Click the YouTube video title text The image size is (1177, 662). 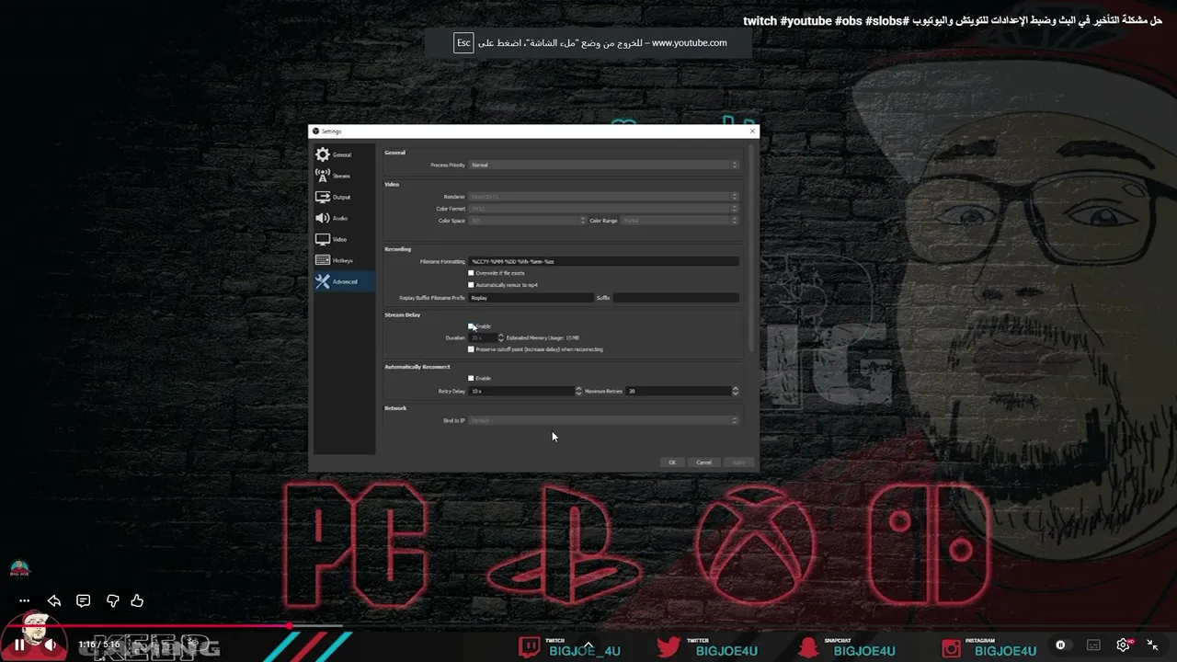[x=953, y=21]
